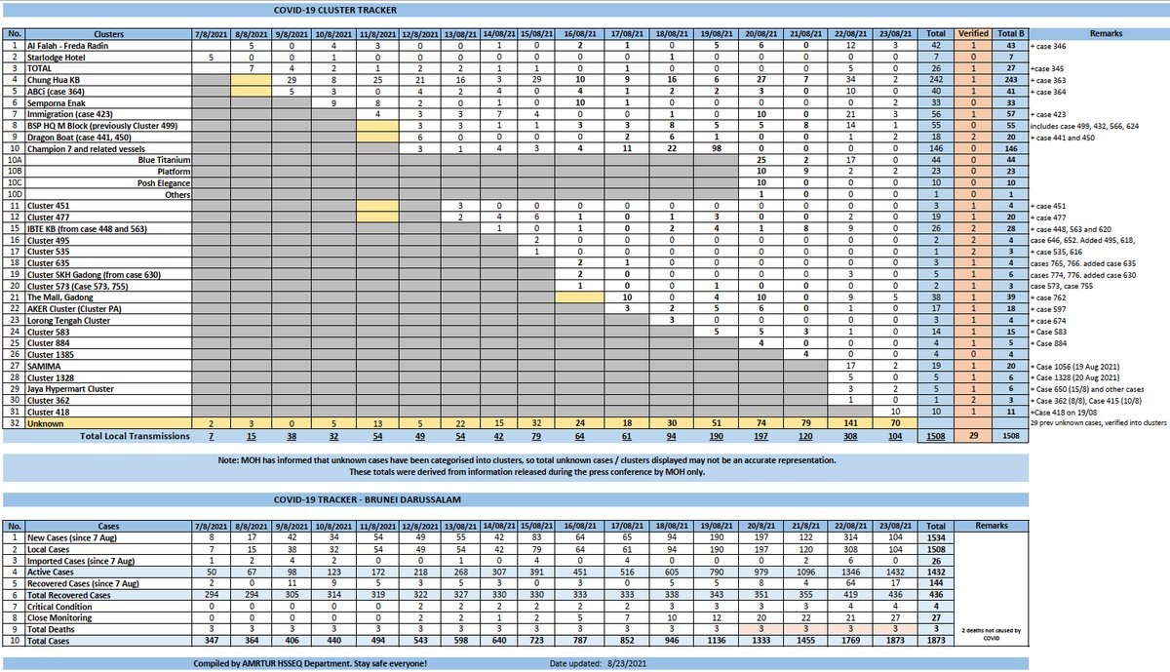Click the 'Lorong Tengah Cluster' cell
Image resolution: width=1170 pixels, height=672 pixels.
pyautogui.click(x=107, y=322)
